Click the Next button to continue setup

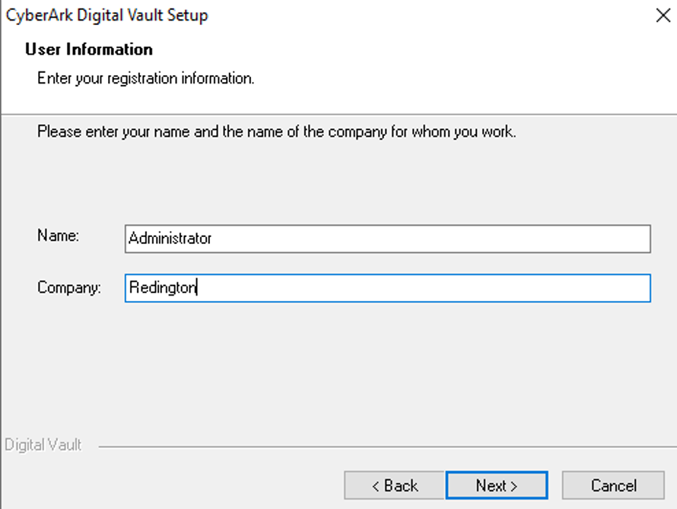(497, 485)
